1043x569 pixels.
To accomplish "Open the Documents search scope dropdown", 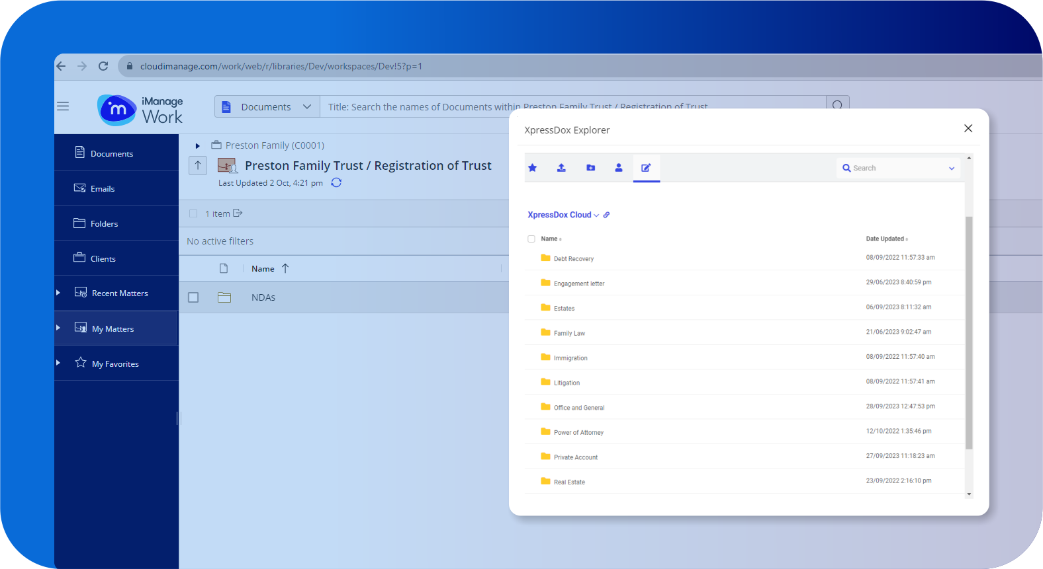I will coord(267,107).
